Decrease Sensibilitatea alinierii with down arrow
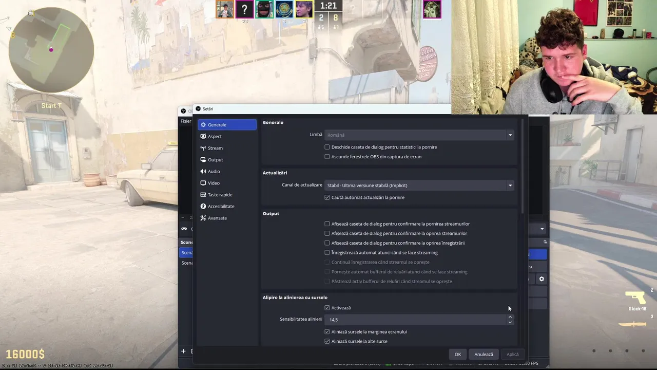The image size is (657, 370). (x=510, y=322)
